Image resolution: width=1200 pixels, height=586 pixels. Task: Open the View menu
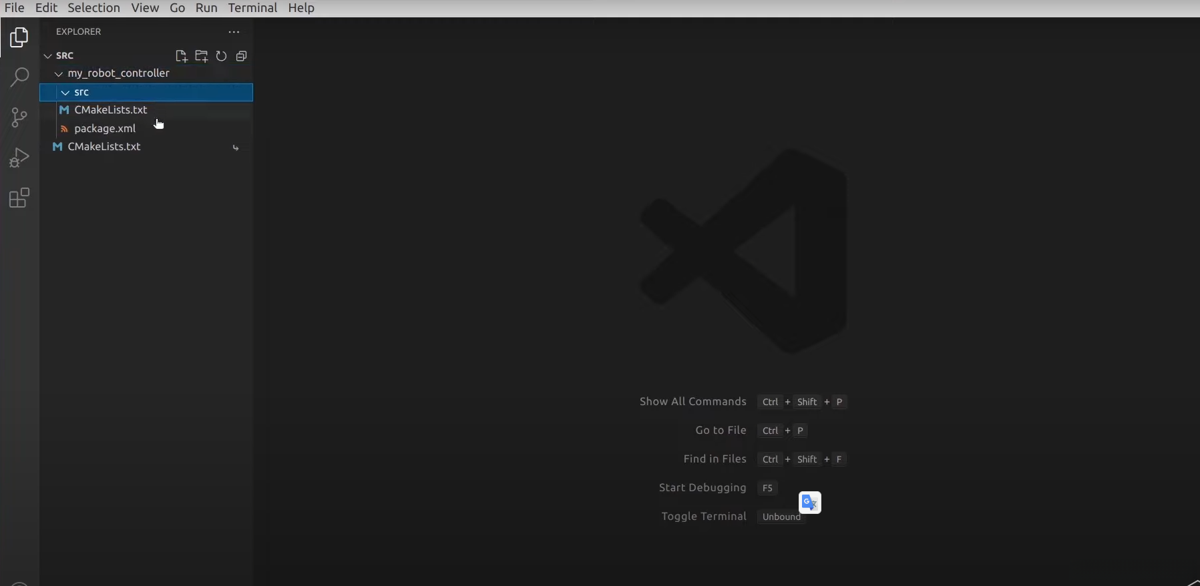pos(145,8)
